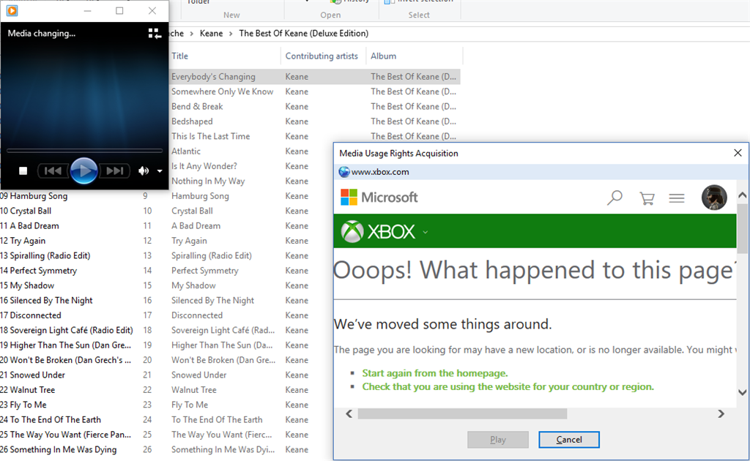Select '18 Sovereign Light Café (Radio Edit)' file
Image resolution: width=750 pixels, height=461 pixels.
coord(66,330)
